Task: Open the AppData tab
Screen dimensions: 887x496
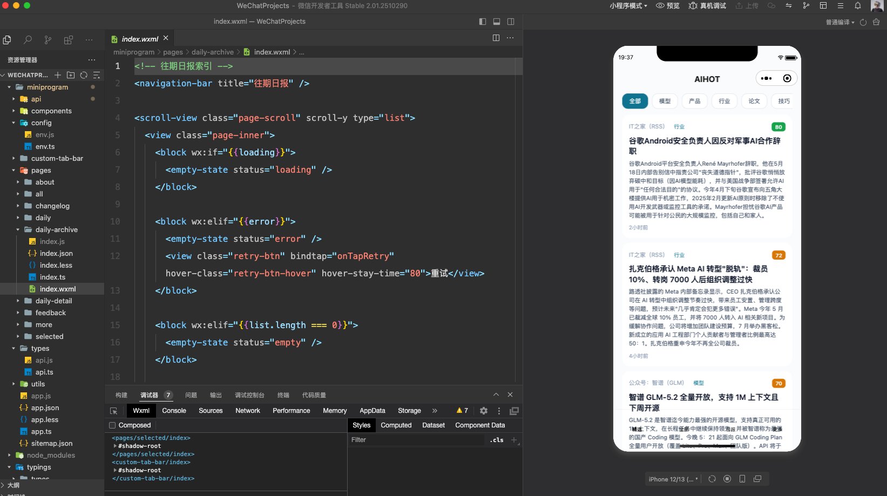Action: coord(373,411)
